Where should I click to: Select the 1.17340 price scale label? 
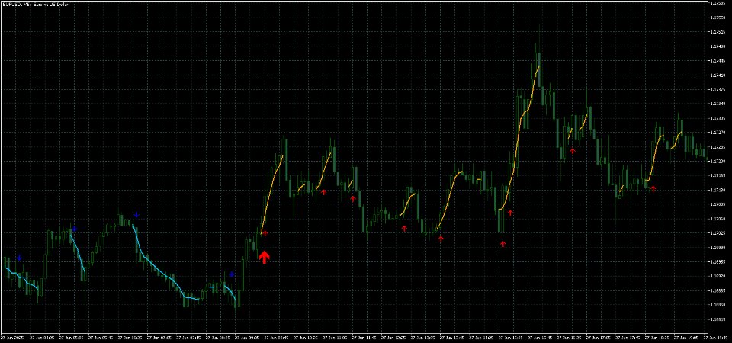(x=717, y=104)
